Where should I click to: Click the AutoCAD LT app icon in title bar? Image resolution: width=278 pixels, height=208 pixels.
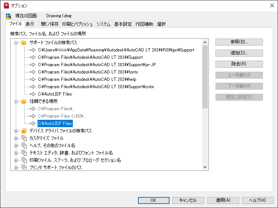tap(6, 6)
